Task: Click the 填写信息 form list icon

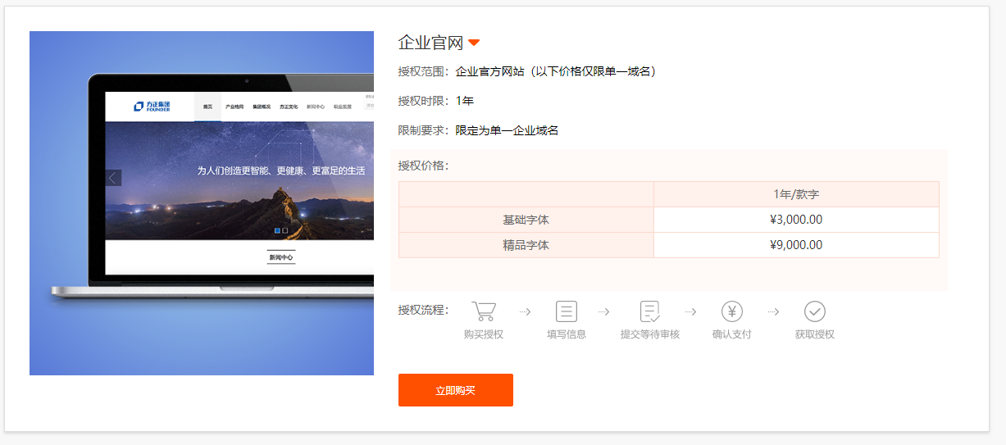Action: [566, 311]
